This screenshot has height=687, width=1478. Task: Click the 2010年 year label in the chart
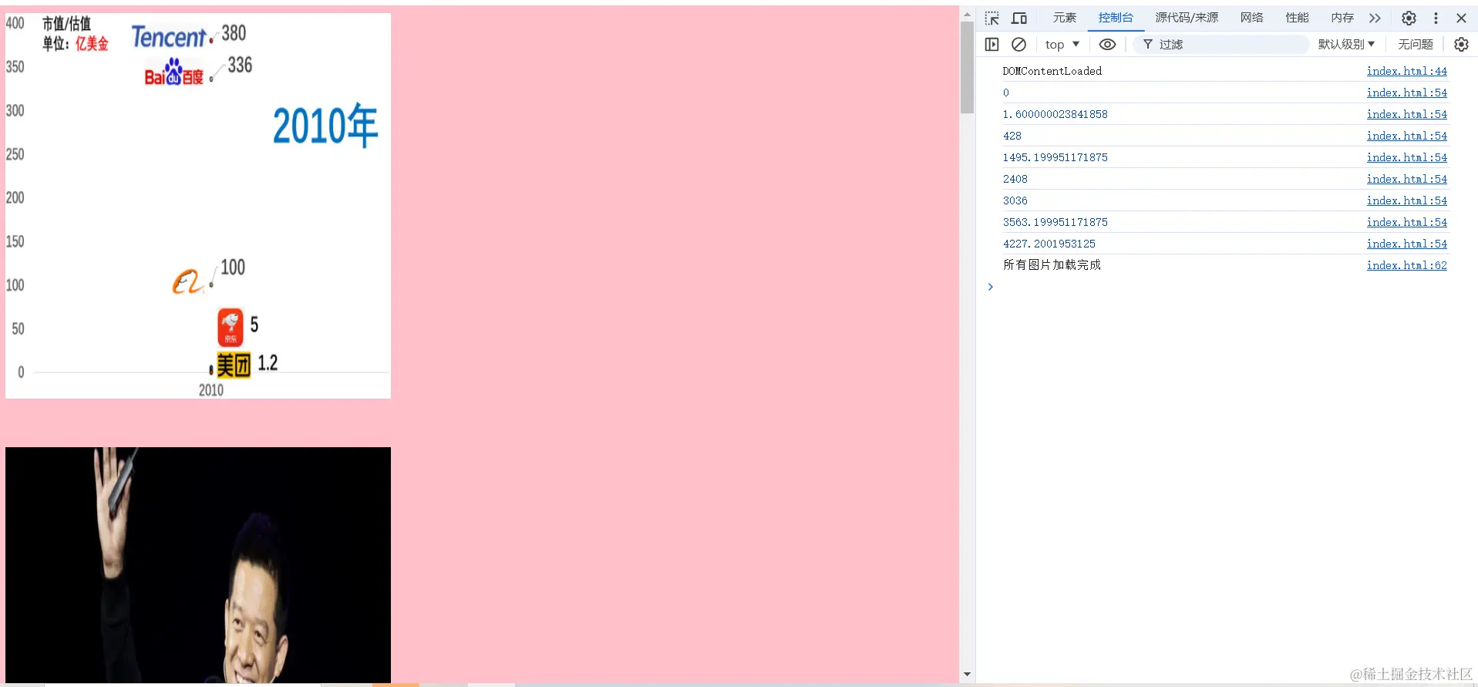click(x=325, y=126)
